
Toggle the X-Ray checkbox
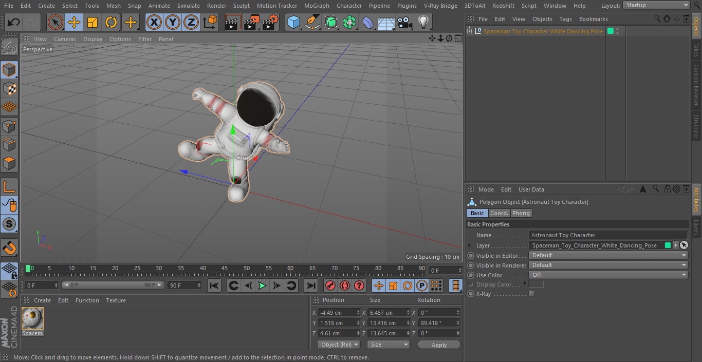(x=532, y=294)
